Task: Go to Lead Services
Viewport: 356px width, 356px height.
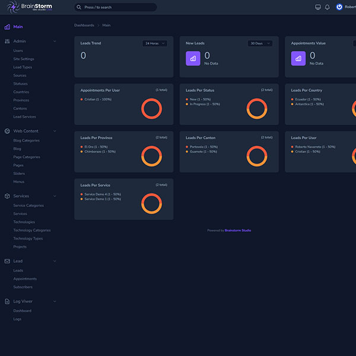Action: point(24,117)
